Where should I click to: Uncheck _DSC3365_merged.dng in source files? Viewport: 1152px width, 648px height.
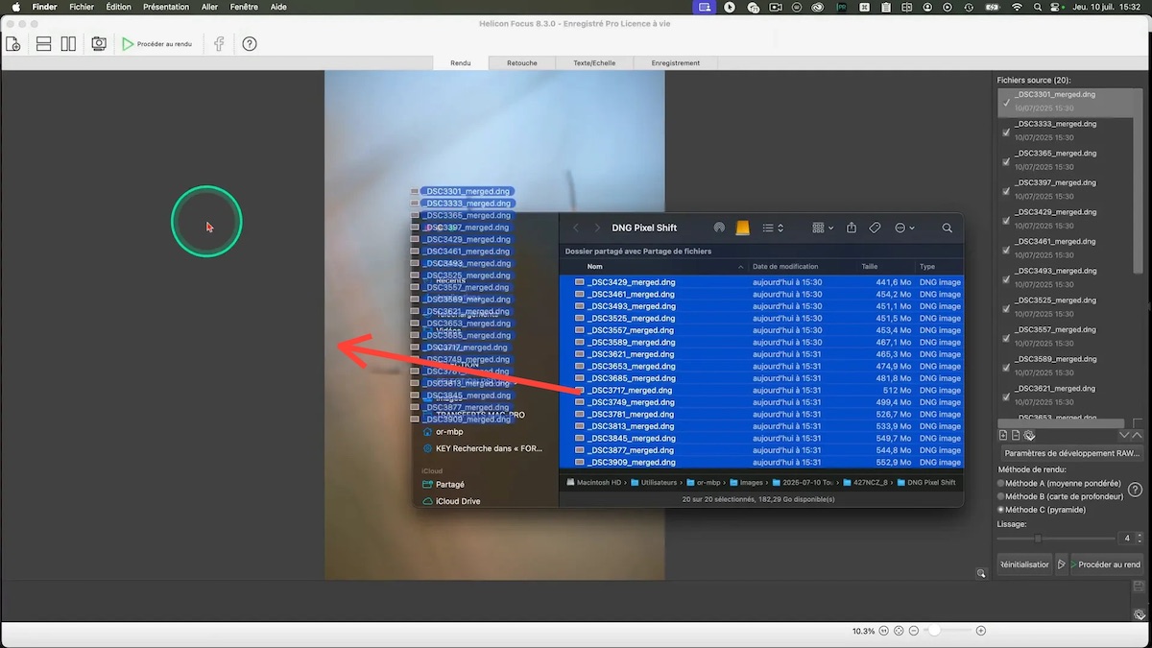pyautogui.click(x=1006, y=161)
